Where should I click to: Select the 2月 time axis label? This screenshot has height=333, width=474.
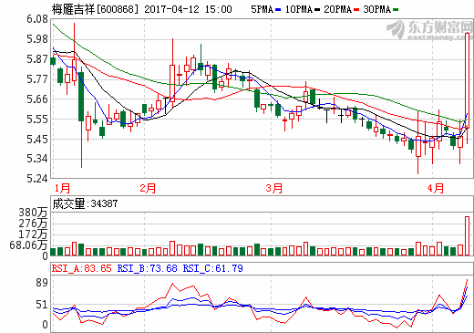(148, 188)
